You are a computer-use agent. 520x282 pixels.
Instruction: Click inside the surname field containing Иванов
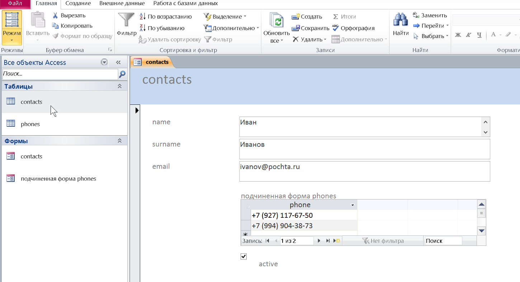[364, 149]
